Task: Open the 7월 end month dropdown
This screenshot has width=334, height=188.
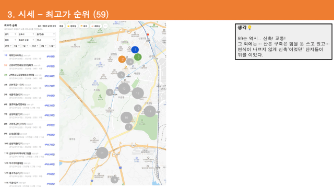Action: [x=44, y=46]
